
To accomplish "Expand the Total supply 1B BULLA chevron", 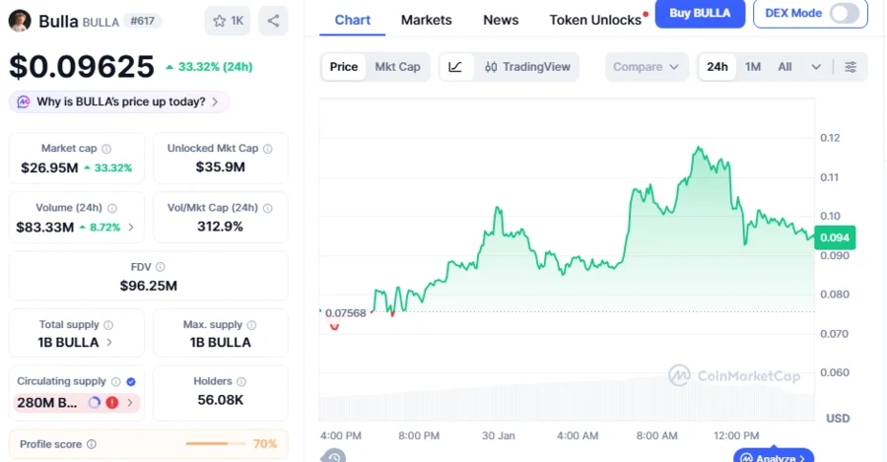I will (108, 343).
